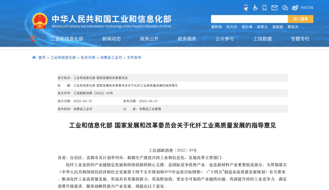The height and width of the screenshot is (190, 329).
Task: Click the 机关司局 breadcrumb link
Action: point(88,57)
